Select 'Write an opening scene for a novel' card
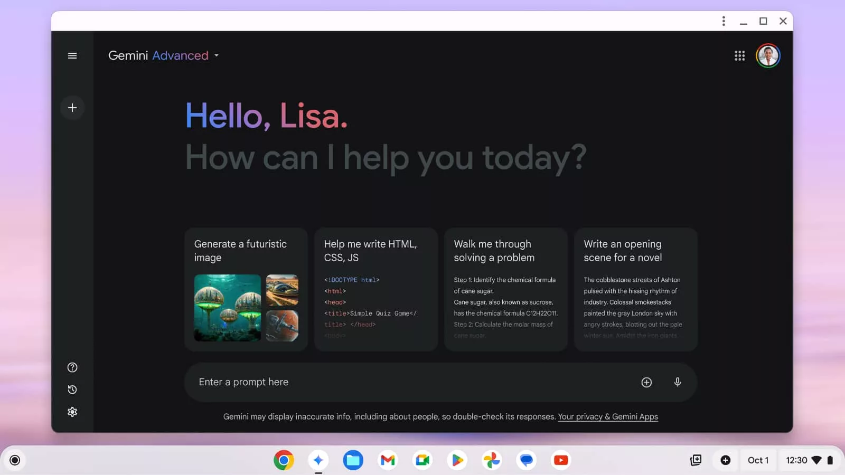This screenshot has height=475, width=845. [635, 251]
